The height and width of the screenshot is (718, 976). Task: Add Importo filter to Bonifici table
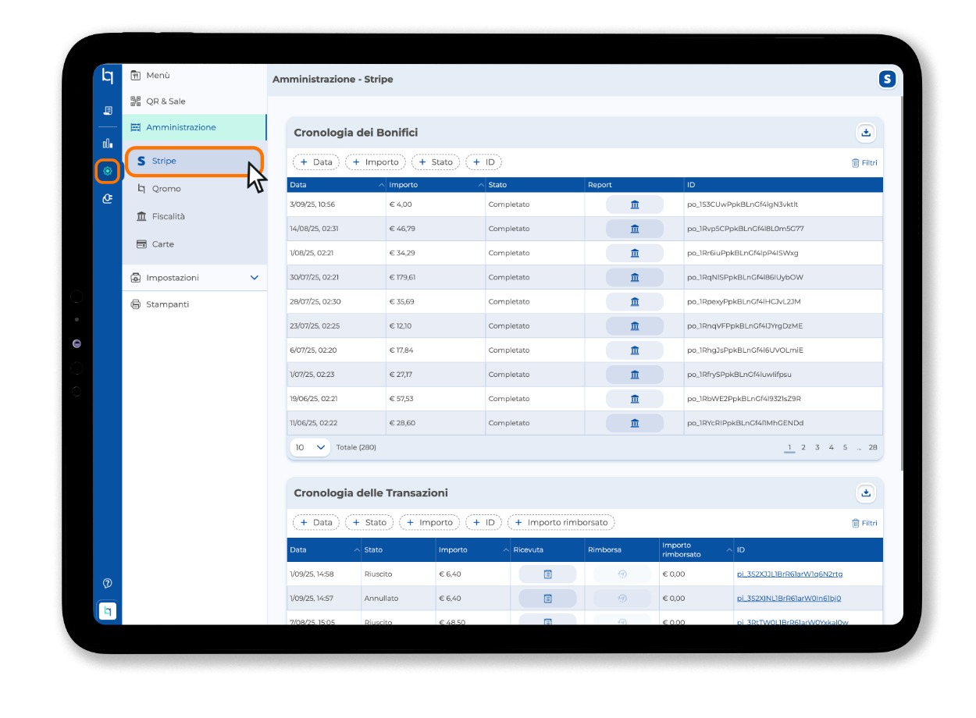[x=376, y=162]
